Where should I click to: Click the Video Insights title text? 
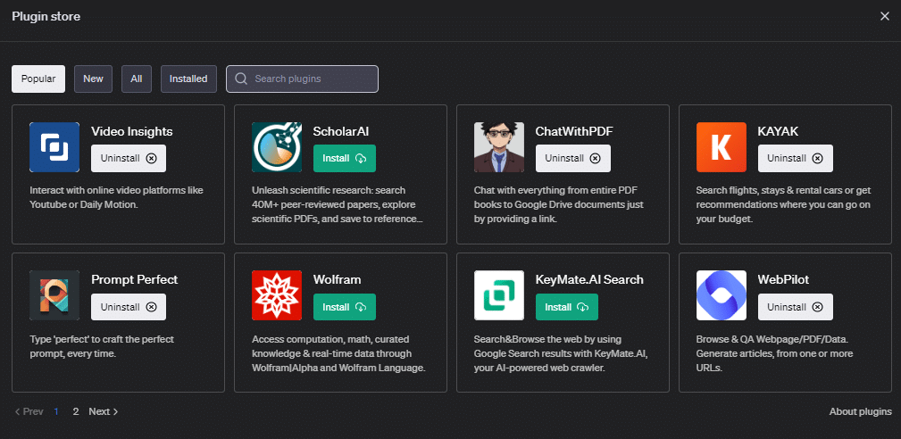131,131
